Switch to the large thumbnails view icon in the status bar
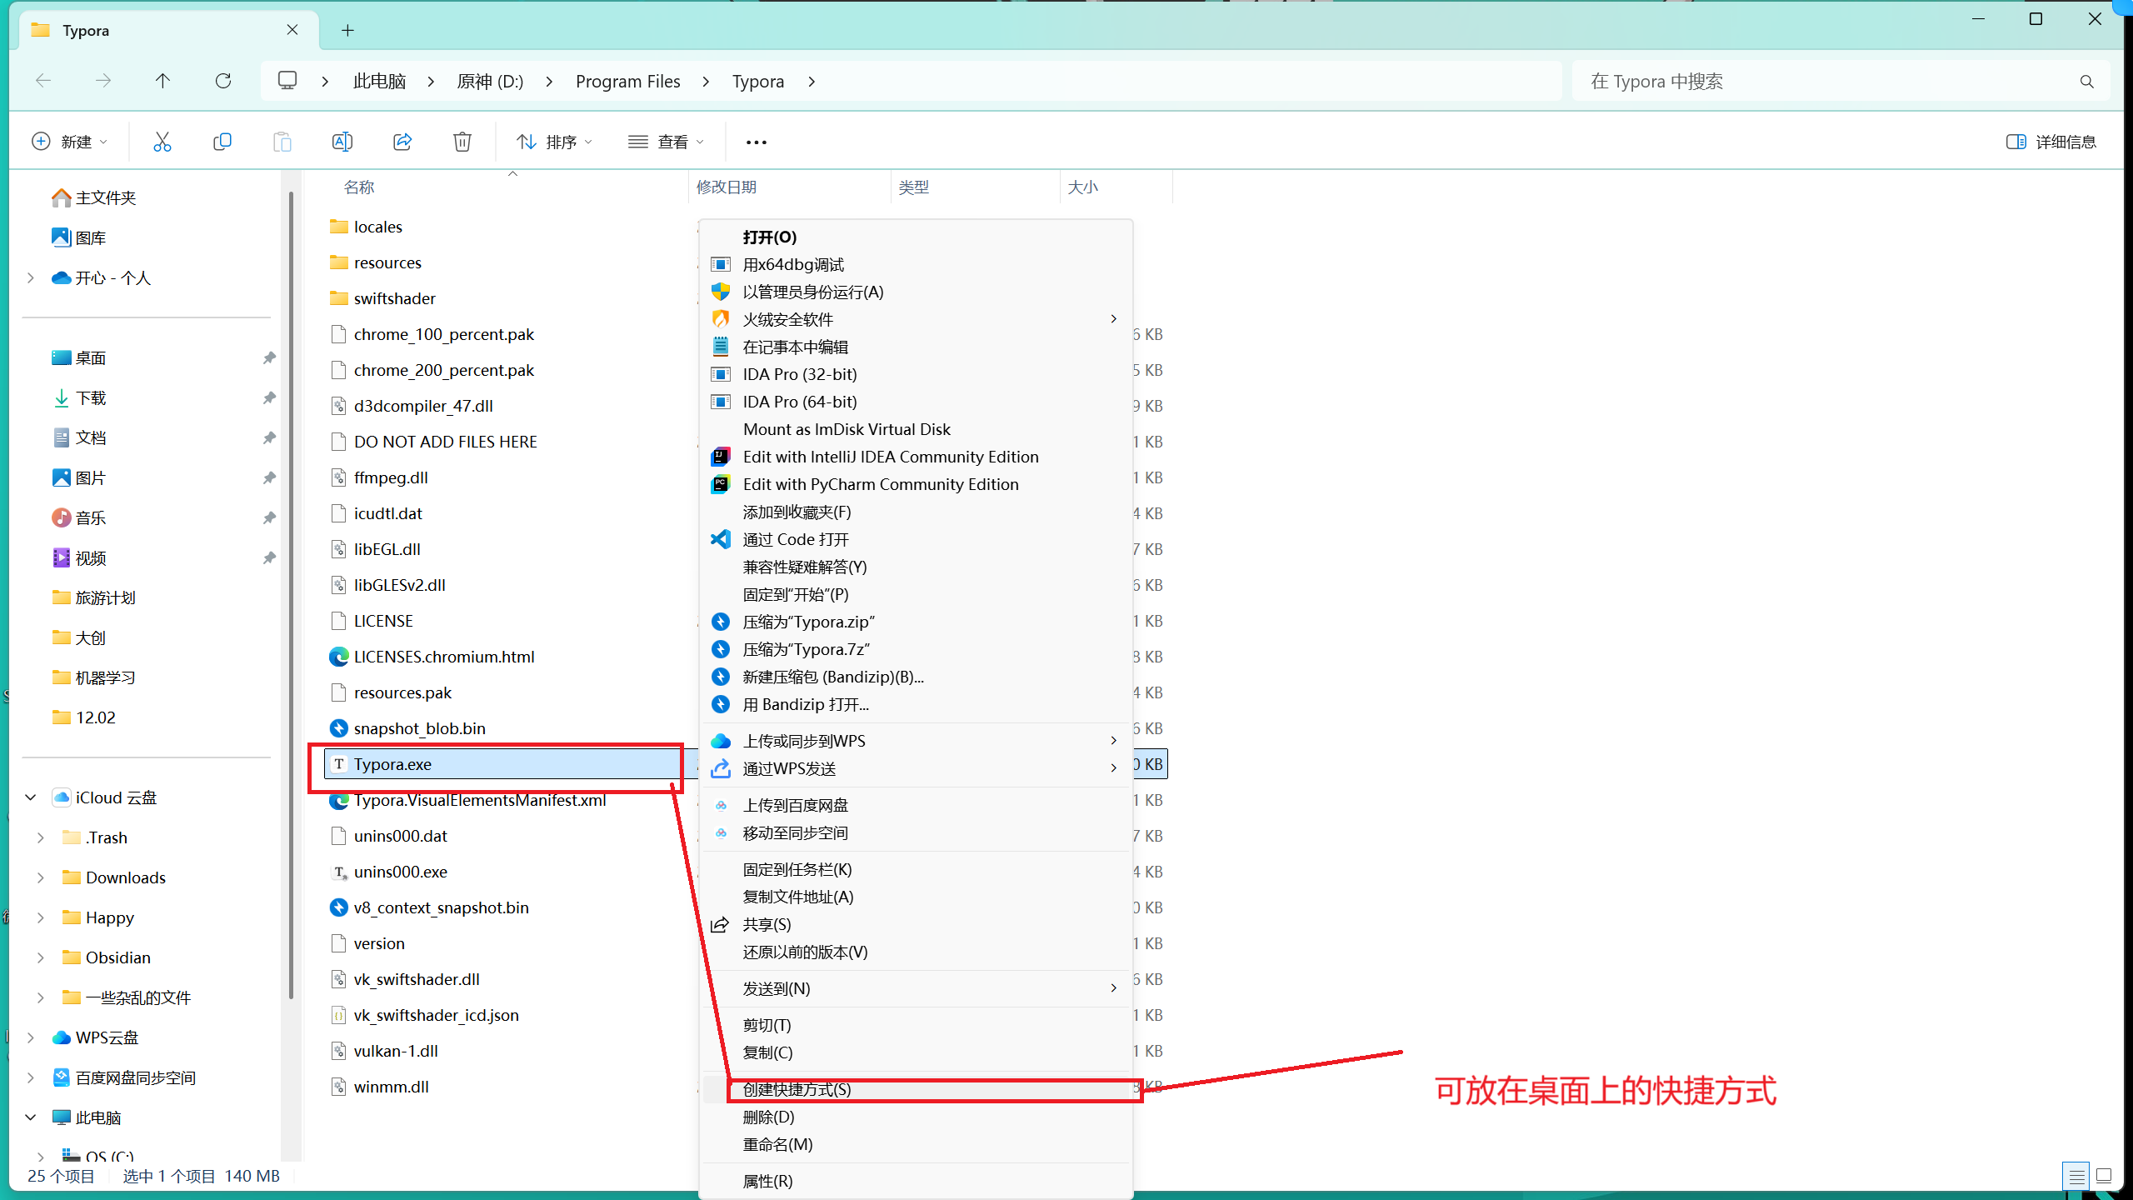 (2104, 1176)
